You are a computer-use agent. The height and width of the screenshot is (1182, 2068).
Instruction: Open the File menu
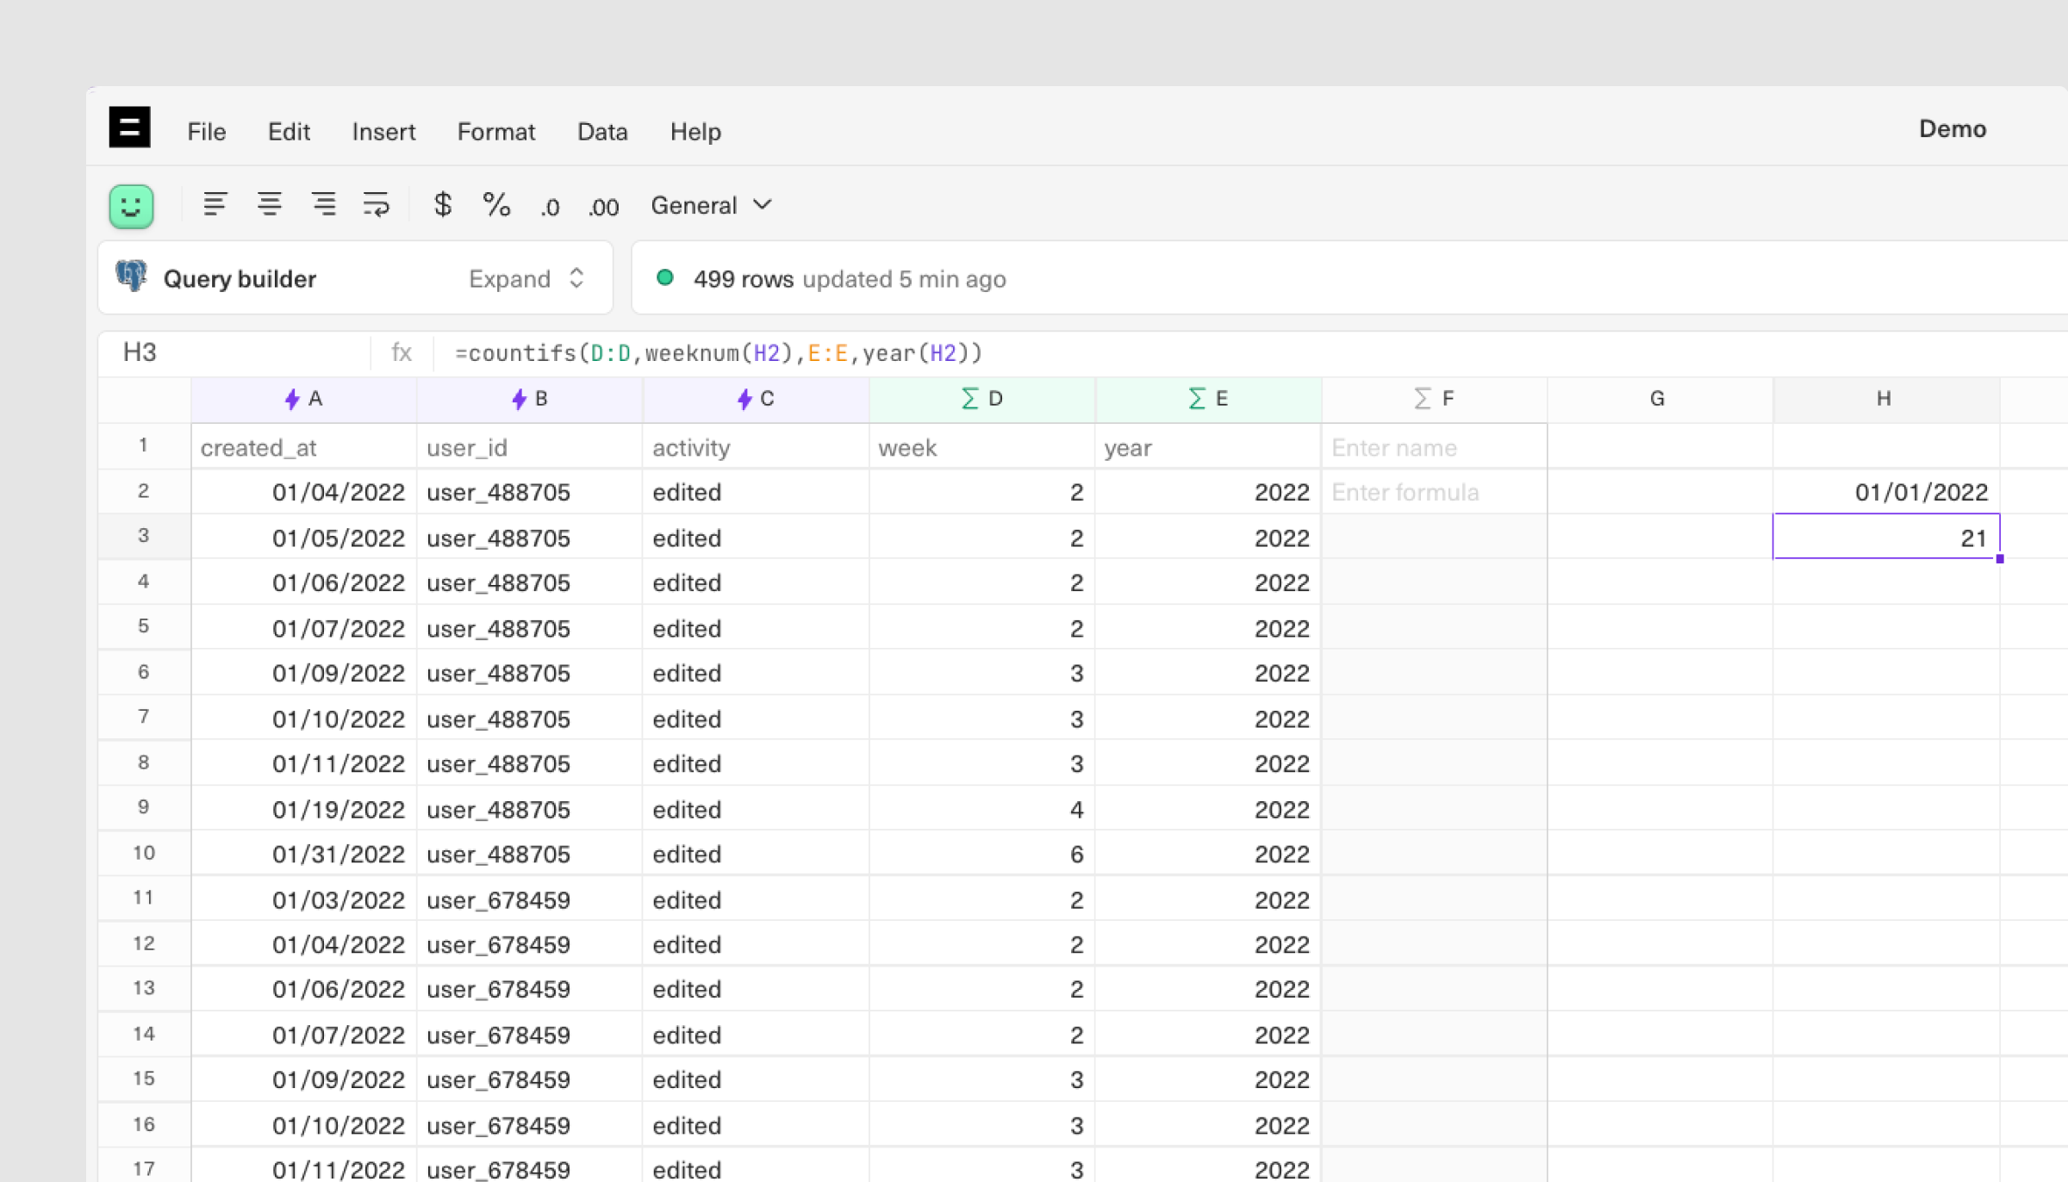pos(207,132)
